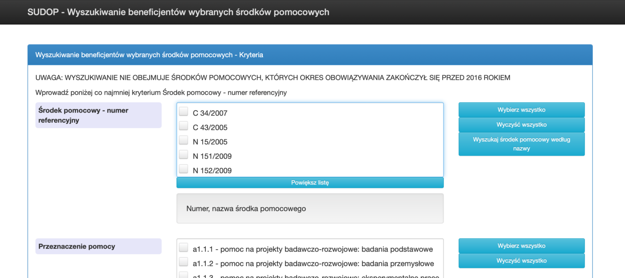Check the C 34/2007 checkbox
Viewport: 625px width, 278px height.
pos(184,111)
